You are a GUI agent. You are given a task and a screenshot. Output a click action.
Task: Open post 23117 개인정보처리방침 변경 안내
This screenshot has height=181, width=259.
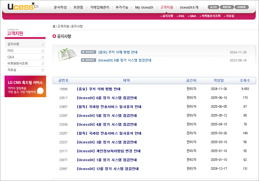(109, 151)
